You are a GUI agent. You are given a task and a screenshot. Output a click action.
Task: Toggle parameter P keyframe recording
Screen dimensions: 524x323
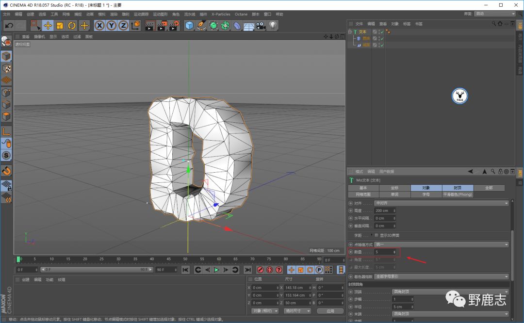tap(319, 270)
